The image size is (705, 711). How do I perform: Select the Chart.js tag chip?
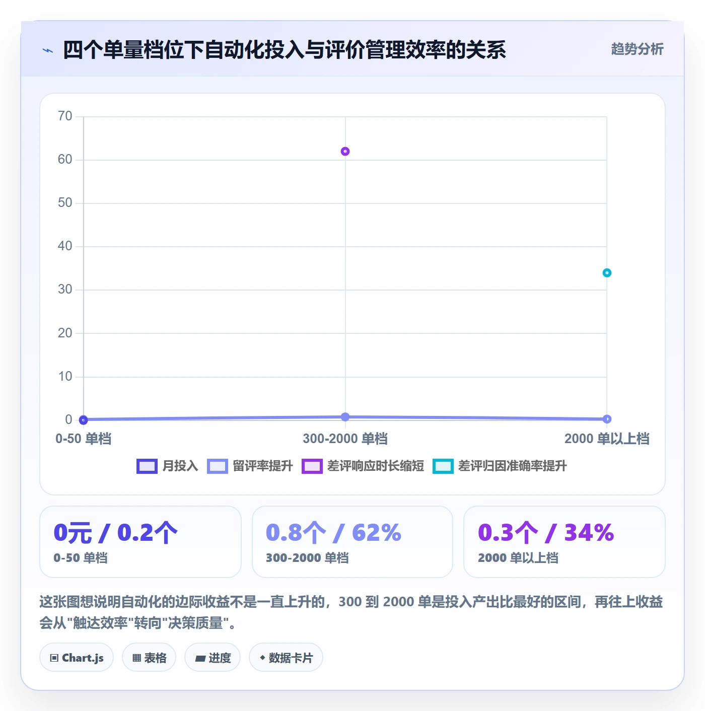77,657
